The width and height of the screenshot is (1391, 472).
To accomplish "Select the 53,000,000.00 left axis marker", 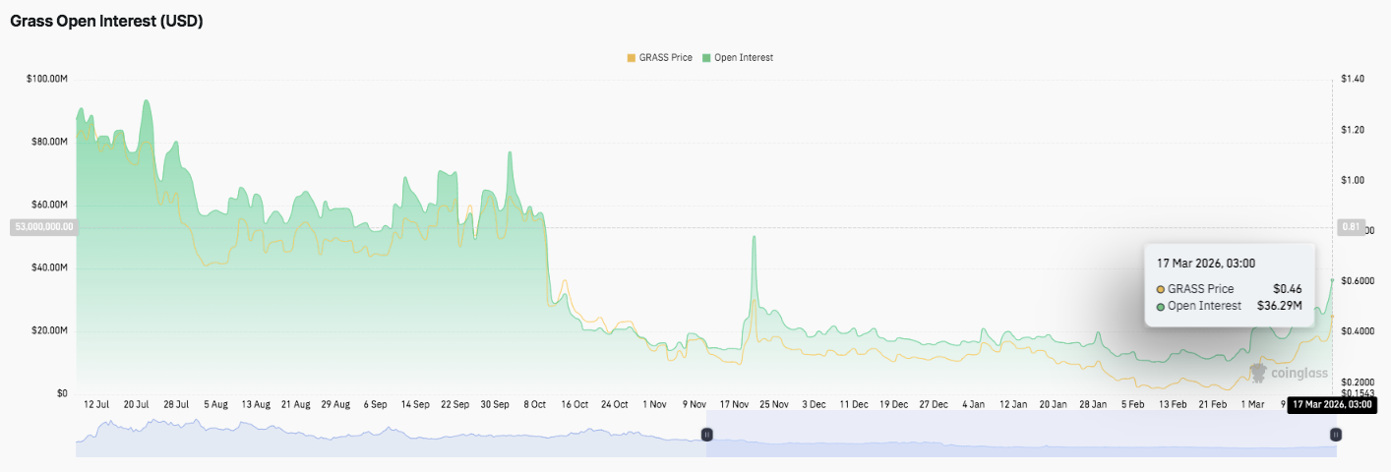I will pyautogui.click(x=42, y=227).
